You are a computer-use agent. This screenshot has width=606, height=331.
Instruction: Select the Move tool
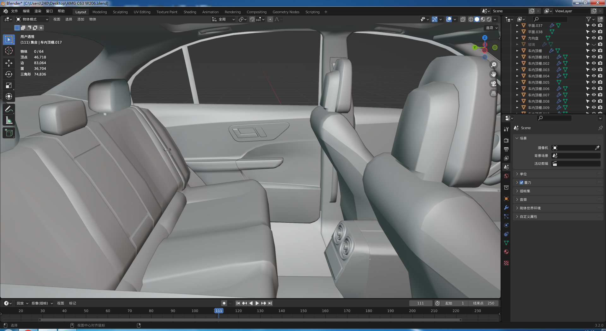click(x=9, y=63)
